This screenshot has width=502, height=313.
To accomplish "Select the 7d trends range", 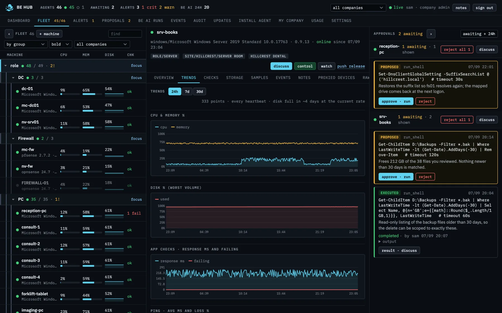I will click(x=187, y=92).
